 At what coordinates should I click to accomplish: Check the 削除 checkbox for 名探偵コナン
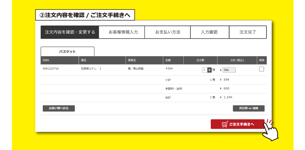click(x=261, y=69)
